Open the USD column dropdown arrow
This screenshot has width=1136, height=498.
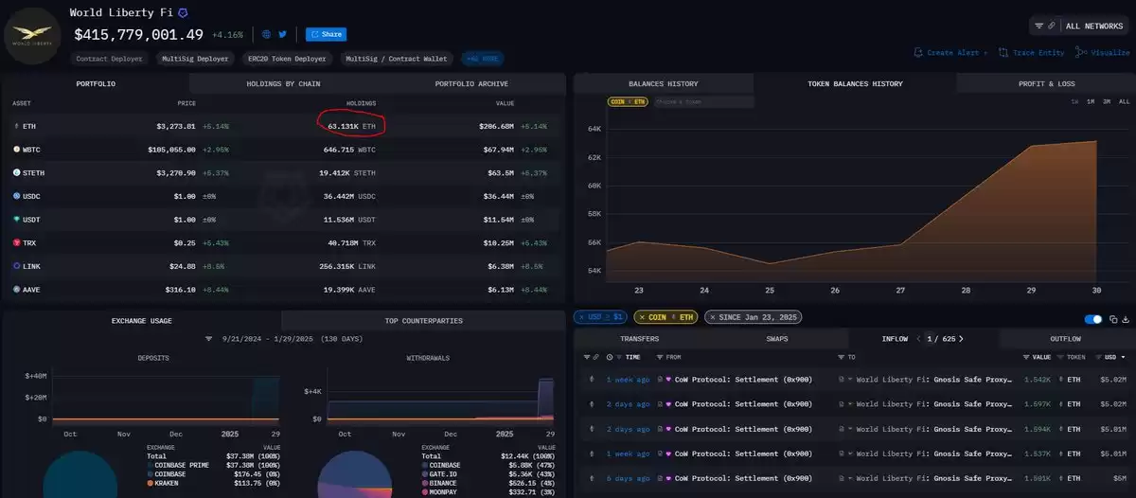tap(1123, 357)
